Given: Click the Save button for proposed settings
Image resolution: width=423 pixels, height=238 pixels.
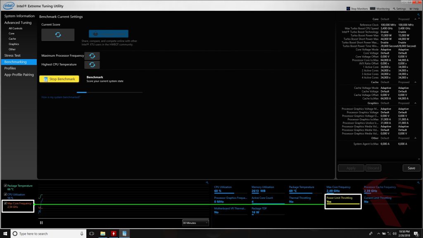Looking at the screenshot, I should (411, 168).
